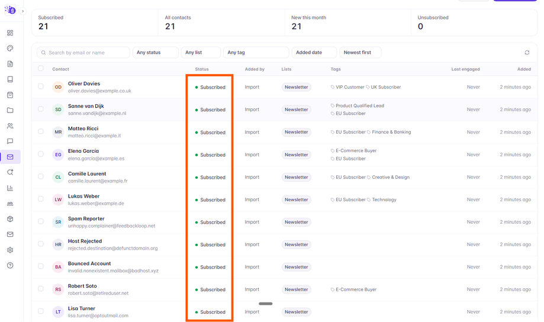Screen dimensions: 544x322
Task: Open the palette design icon in sidebar
Action: click(x=10, y=48)
